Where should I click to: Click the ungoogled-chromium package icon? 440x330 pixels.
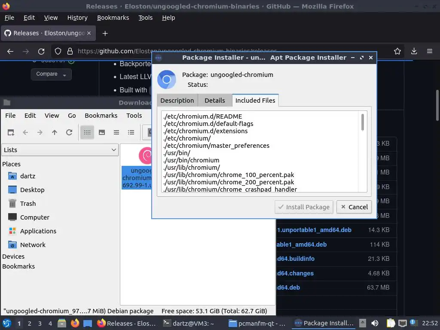coord(167,79)
